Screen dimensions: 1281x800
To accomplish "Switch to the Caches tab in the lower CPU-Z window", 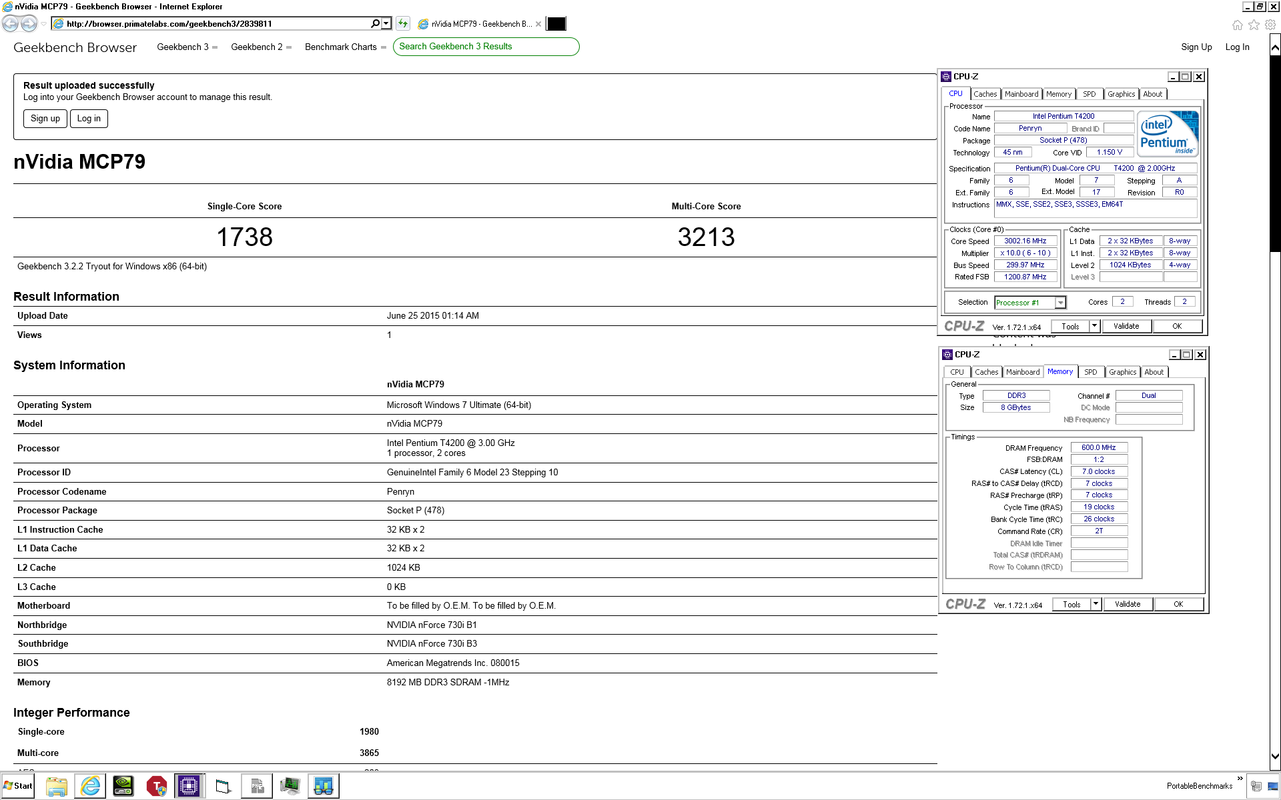I will click(986, 372).
